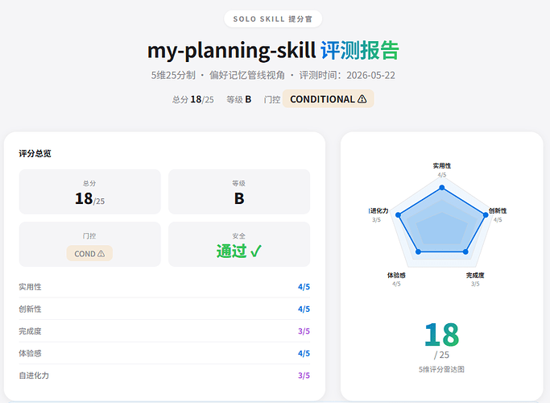Click the 5维25分制 subtitle text
Image resolution: width=550 pixels, height=403 pixels.
(x=173, y=75)
